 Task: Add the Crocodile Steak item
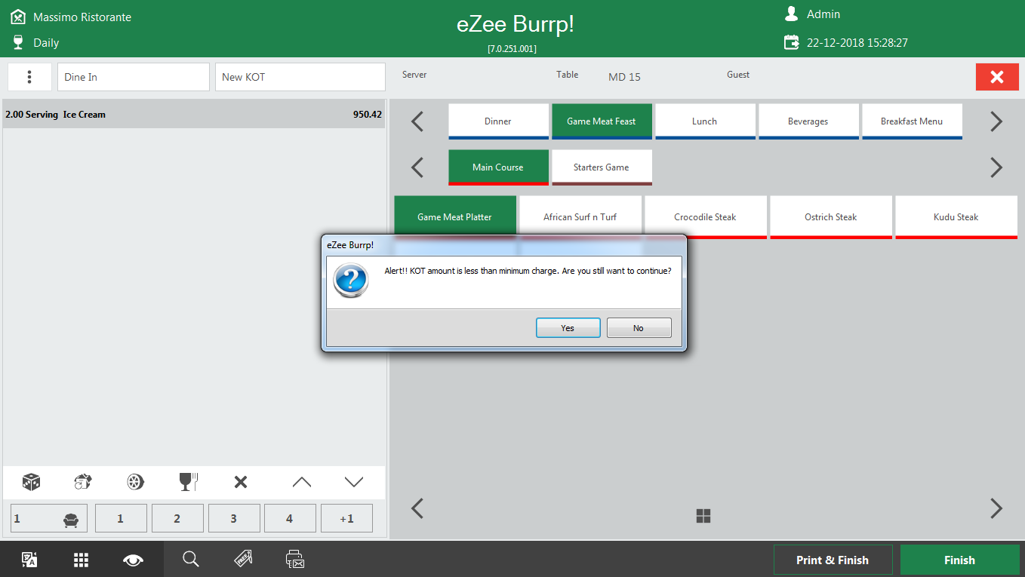click(x=706, y=217)
